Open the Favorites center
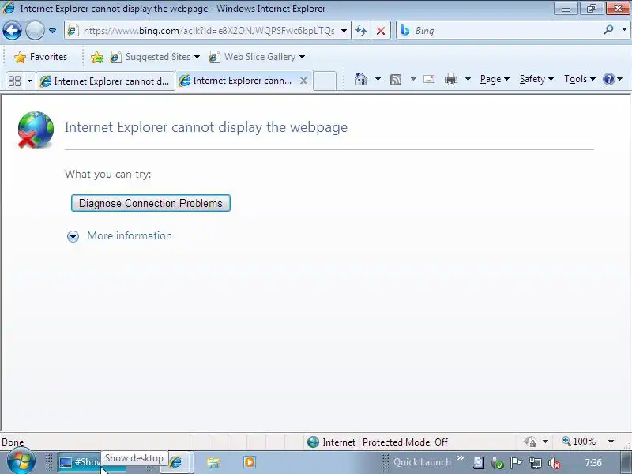This screenshot has width=632, height=474. [40, 57]
